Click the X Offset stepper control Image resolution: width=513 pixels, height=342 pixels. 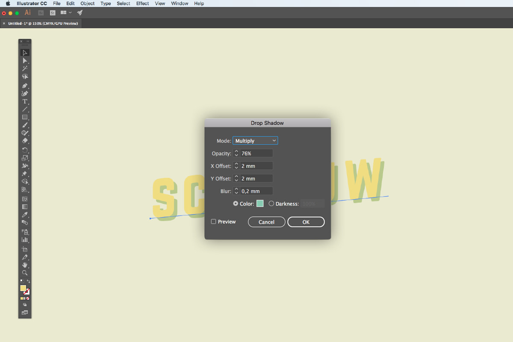236,165
